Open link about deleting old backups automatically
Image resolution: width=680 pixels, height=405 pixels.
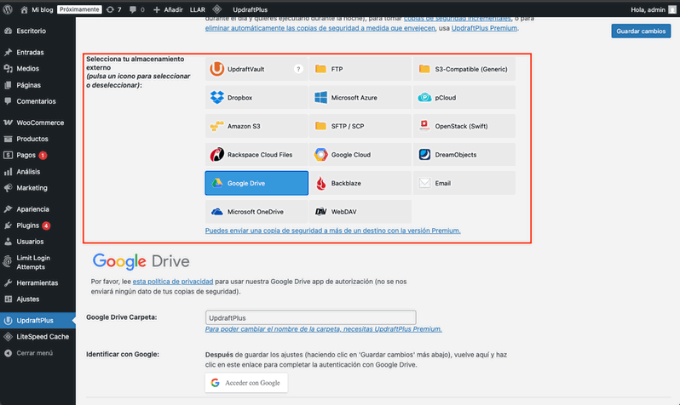pos(320,28)
